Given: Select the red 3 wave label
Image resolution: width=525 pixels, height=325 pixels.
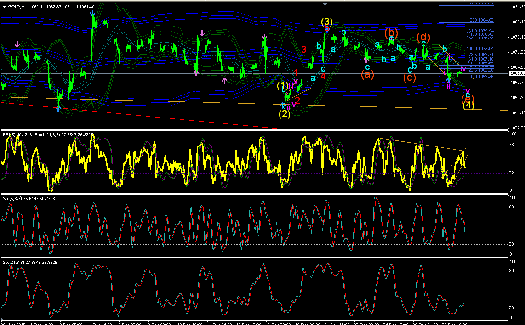Looking at the screenshot, I should (304, 50).
